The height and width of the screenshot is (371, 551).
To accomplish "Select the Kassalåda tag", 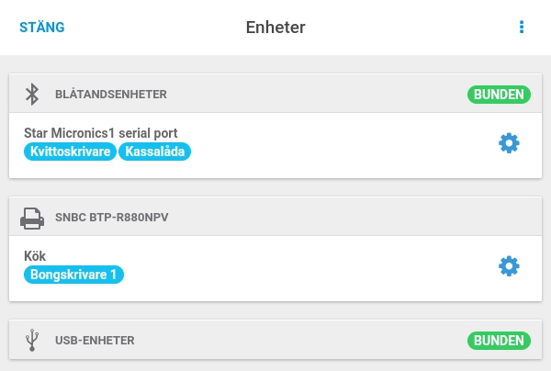I will 154,152.
